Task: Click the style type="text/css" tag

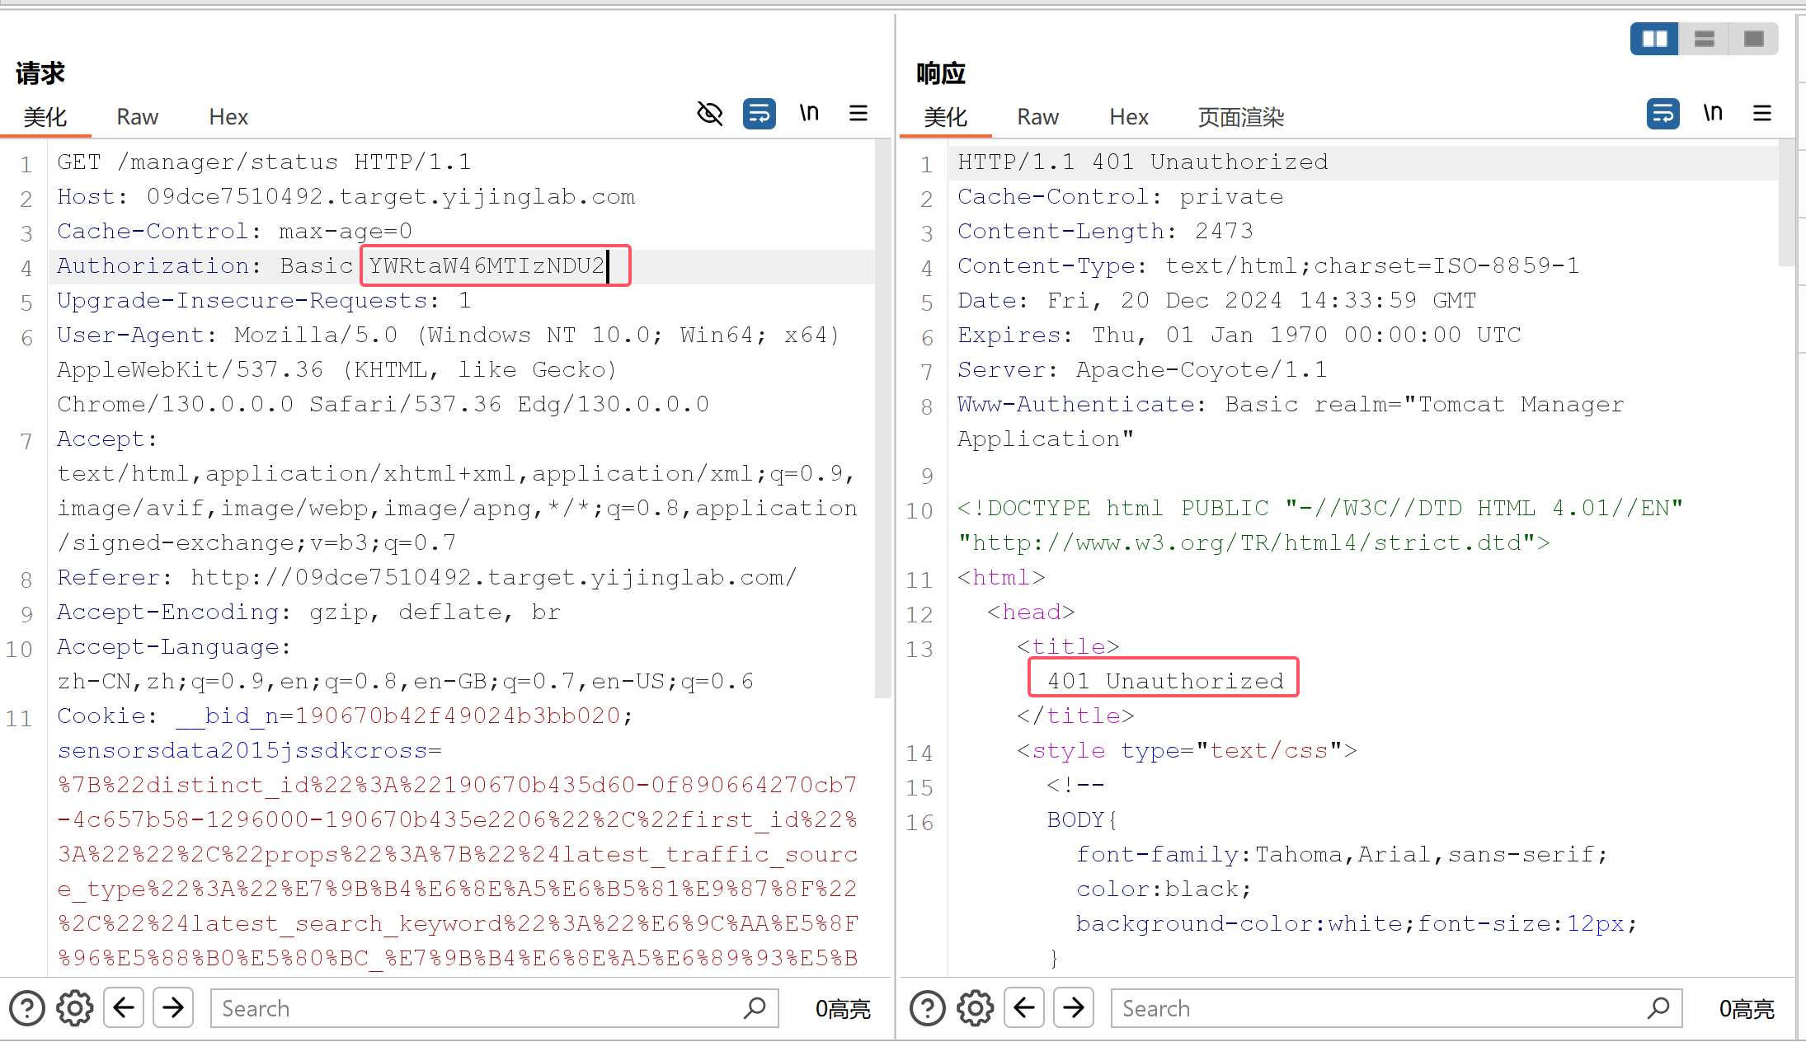Action: [x=1187, y=750]
